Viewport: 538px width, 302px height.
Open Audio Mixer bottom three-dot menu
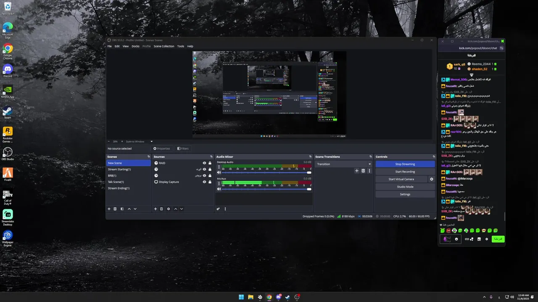tap(225, 209)
